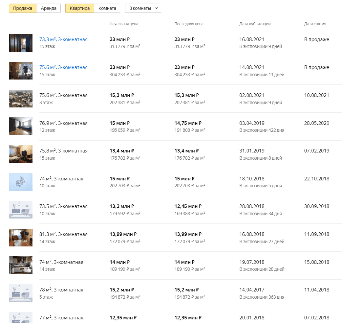Click the Дата снятия column header
Screen dimensions: 342x323
315,24
